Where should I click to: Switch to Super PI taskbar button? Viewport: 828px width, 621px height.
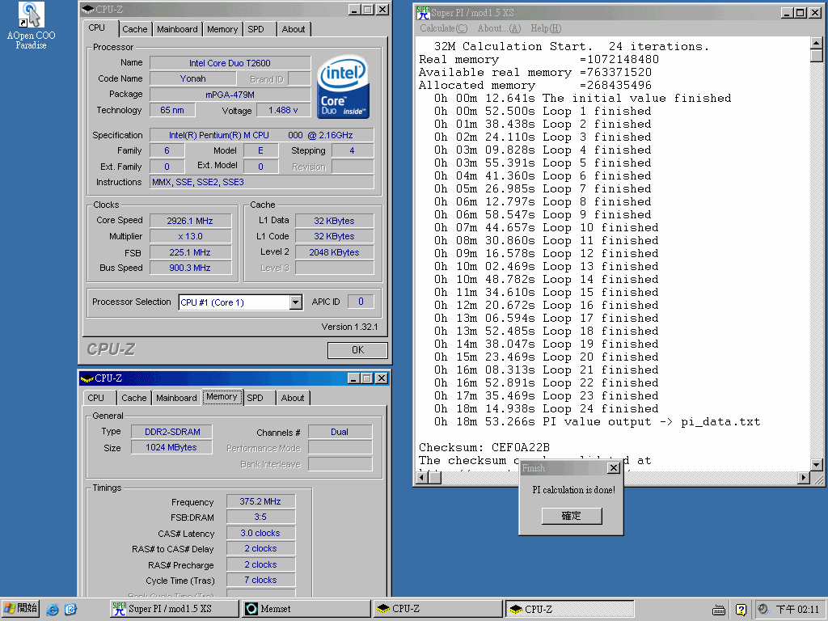[x=172, y=609]
